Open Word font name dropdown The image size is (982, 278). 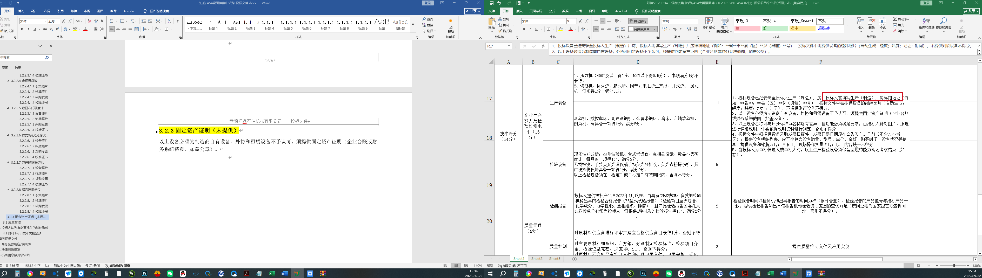(x=45, y=21)
